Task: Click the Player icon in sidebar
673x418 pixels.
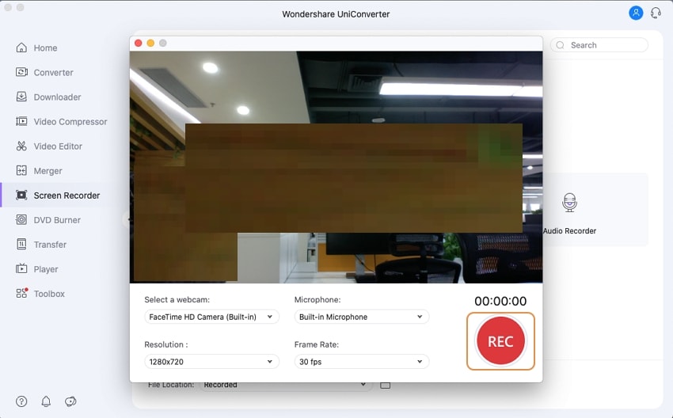Action: 21,268
